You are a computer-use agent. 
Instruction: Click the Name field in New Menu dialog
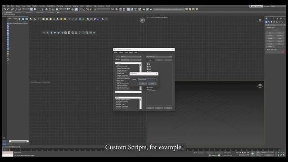[x=147, y=79]
